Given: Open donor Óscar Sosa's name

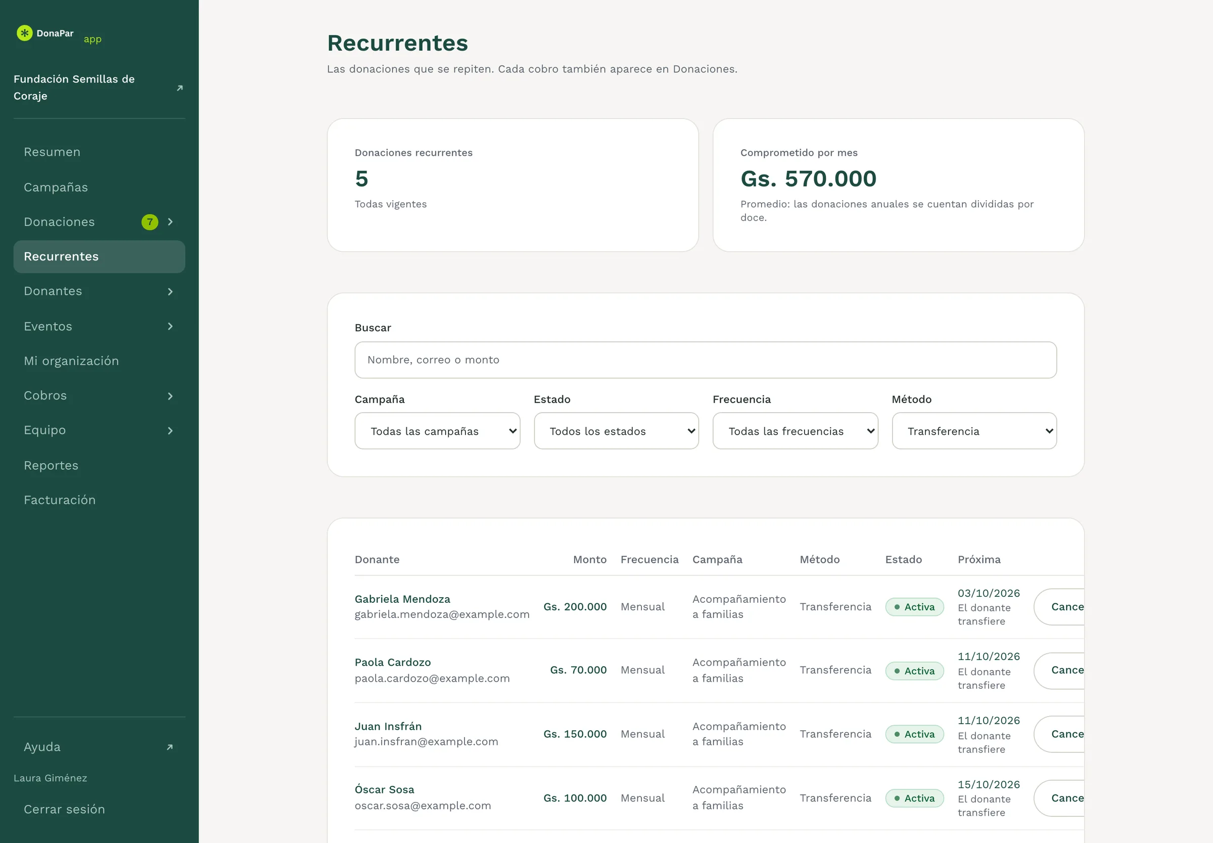Looking at the screenshot, I should tap(384, 790).
